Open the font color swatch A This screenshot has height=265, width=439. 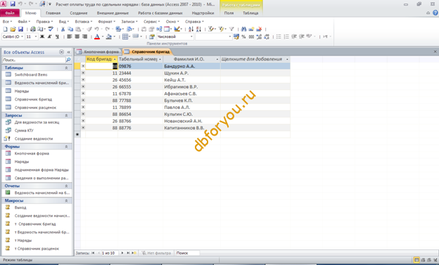click(97, 37)
